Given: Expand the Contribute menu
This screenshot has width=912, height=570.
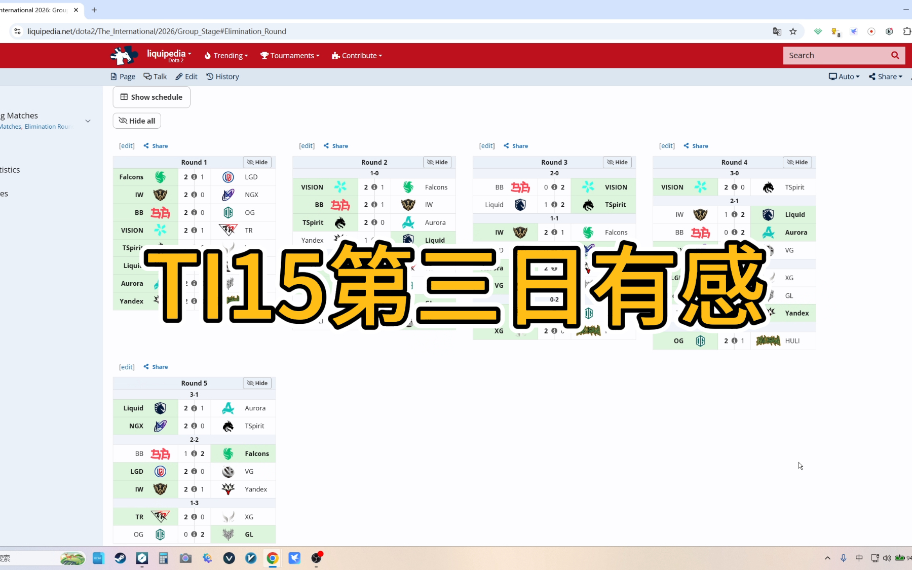Looking at the screenshot, I should tap(357, 55).
